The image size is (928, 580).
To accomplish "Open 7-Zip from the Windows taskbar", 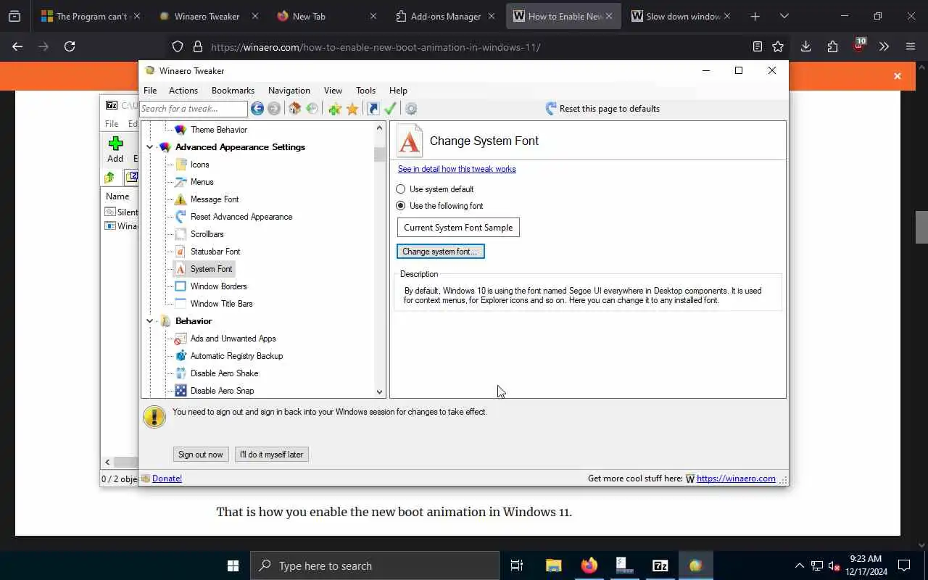I will (660, 565).
